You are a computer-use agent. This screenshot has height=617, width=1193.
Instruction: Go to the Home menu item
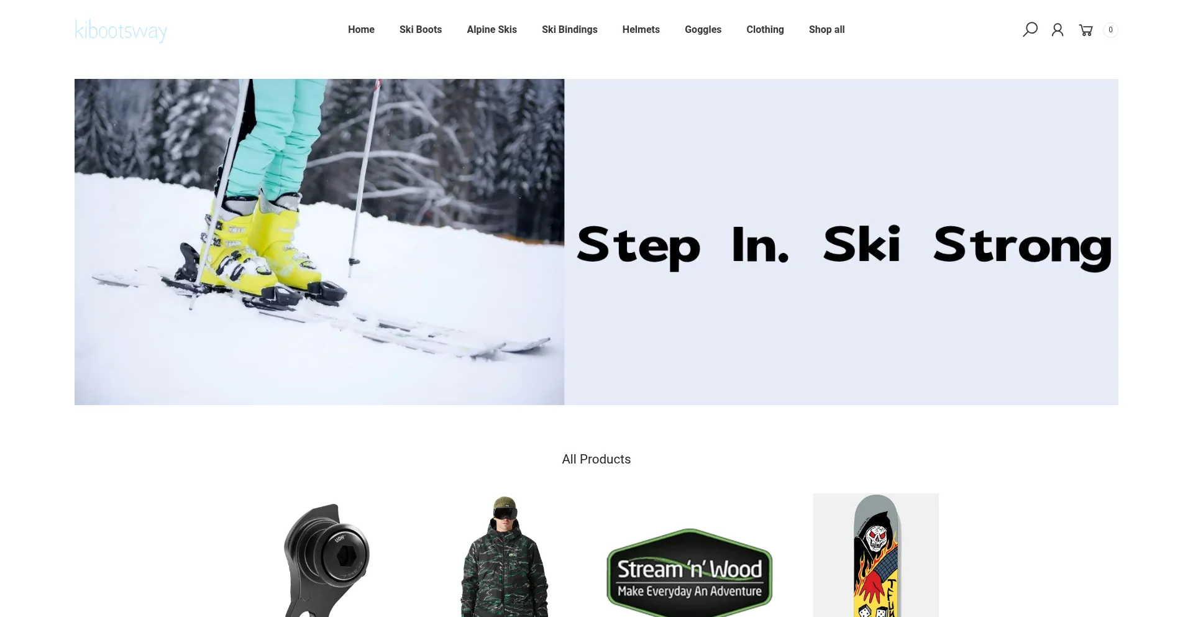tap(361, 29)
